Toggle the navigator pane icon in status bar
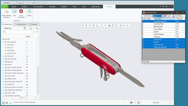 pos(4,103)
